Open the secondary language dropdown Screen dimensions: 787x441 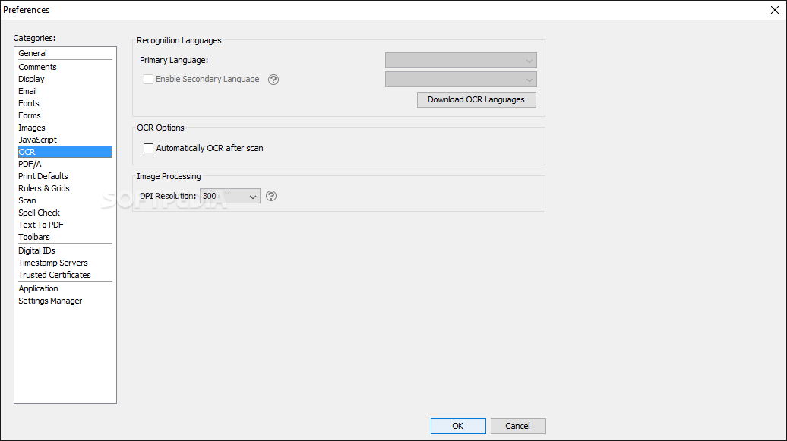pyautogui.click(x=461, y=79)
